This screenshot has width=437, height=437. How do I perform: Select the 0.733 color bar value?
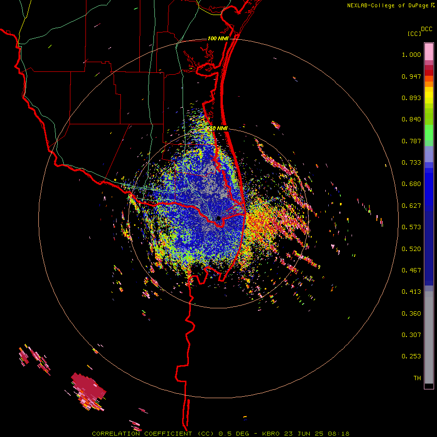pyautogui.click(x=411, y=163)
